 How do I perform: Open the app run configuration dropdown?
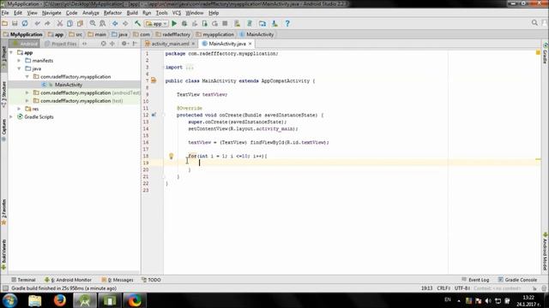(156, 23)
